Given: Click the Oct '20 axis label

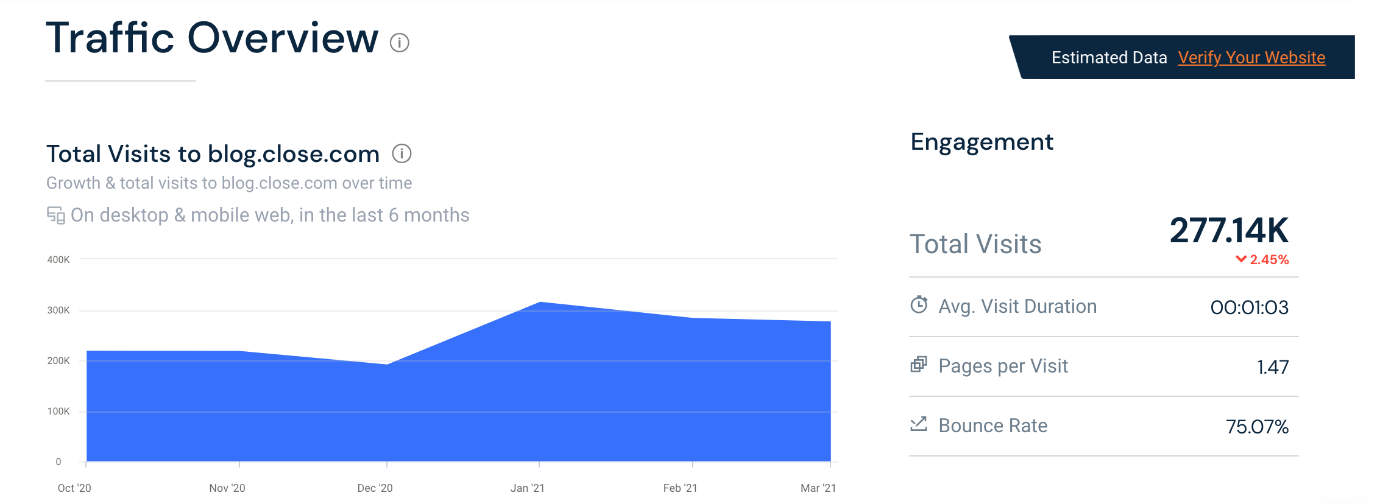Looking at the screenshot, I should pyautogui.click(x=74, y=488).
